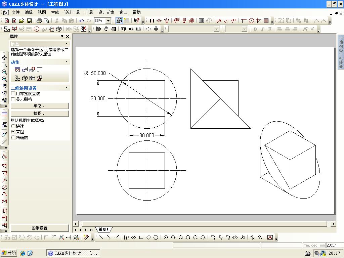Screen dimensions: 344x258
Task: Choose the pan (four-arrow) tool in left sidebar
Action: (x=4, y=58)
